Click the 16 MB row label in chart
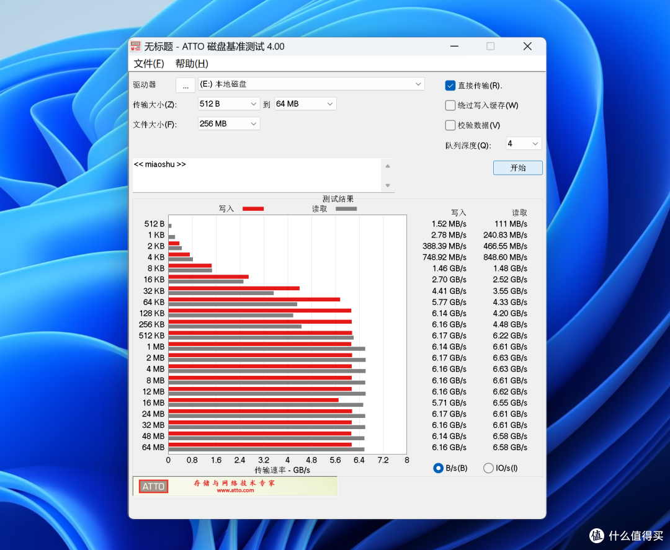 point(153,402)
